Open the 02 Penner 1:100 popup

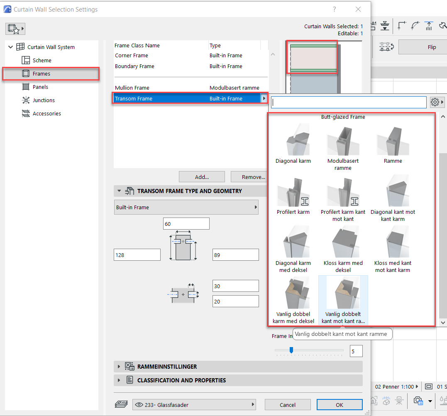click(x=396, y=387)
